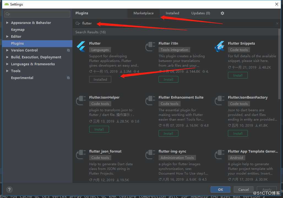Click the plugin search magnifier icon
283x198 pixels.
78,23
